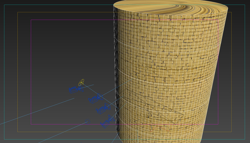
Task: Select the black arrow light gizmo on cylinder
Action: [x=149, y=111]
